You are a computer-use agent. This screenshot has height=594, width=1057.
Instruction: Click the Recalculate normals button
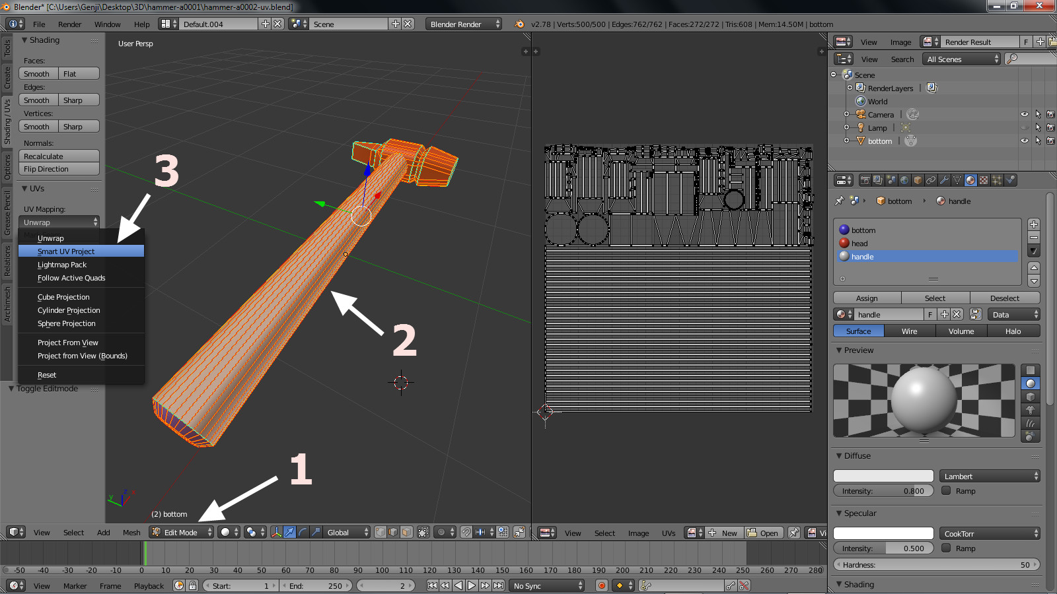click(x=59, y=156)
